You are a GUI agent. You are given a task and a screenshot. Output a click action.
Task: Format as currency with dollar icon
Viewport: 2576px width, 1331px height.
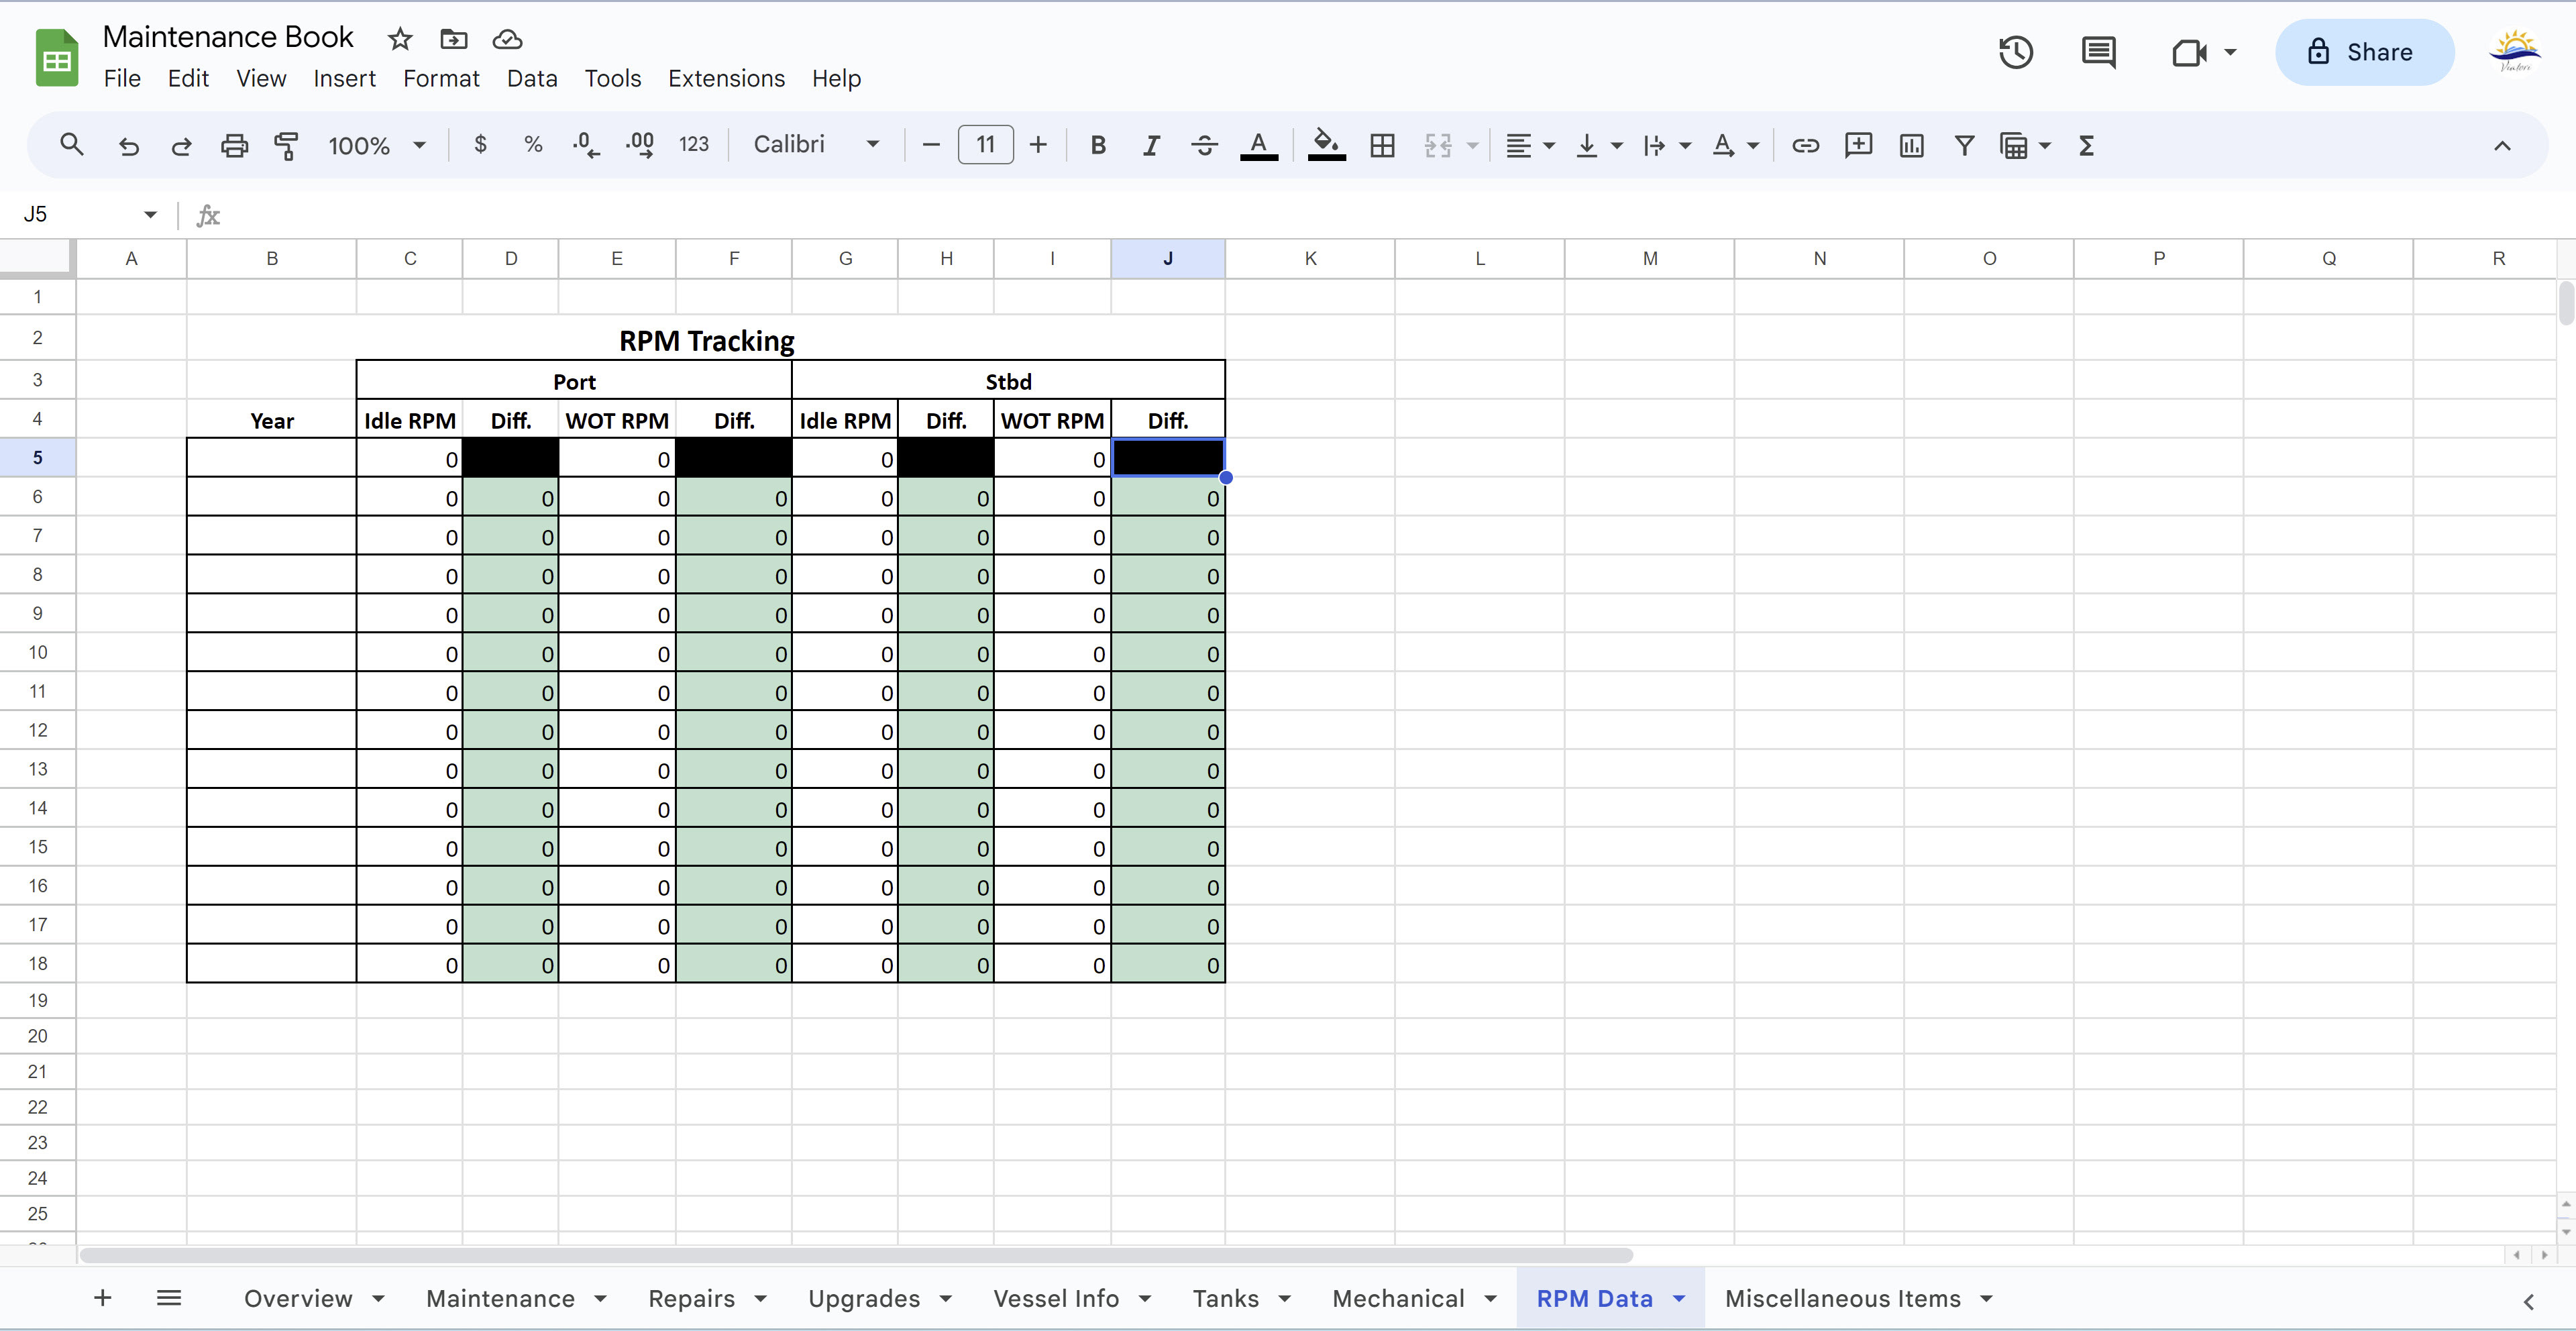pos(480,145)
